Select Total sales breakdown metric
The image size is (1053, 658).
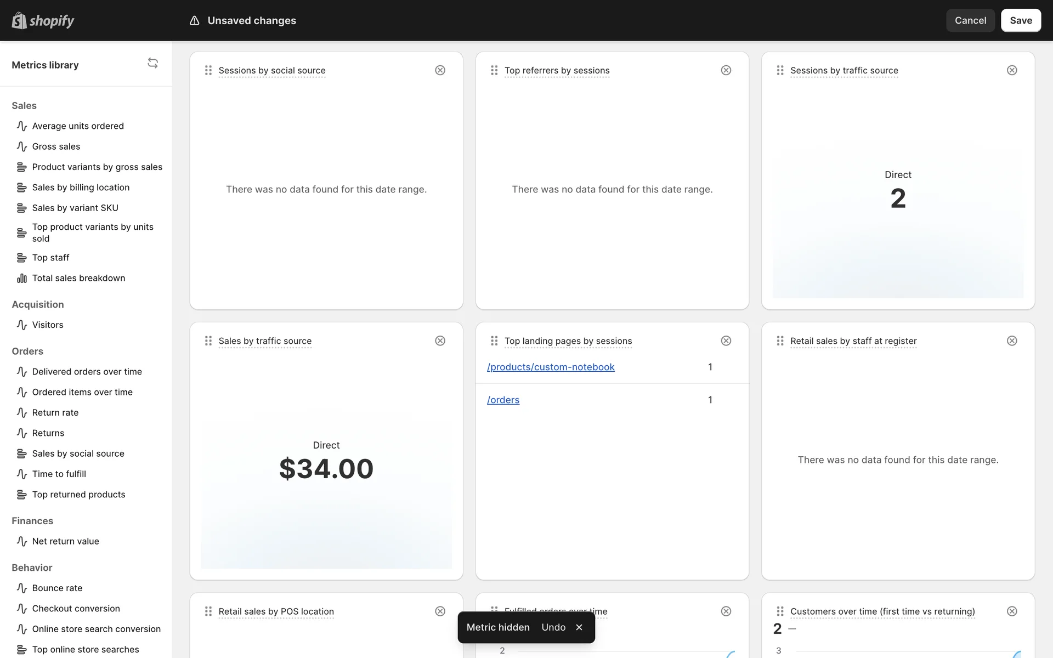pyautogui.click(x=78, y=278)
